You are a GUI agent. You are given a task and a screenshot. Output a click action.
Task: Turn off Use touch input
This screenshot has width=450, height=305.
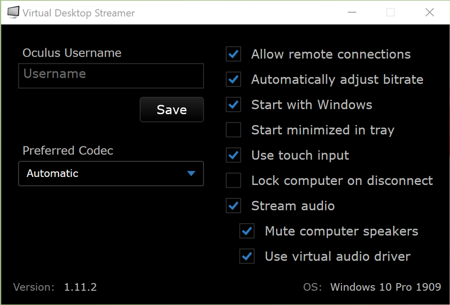click(233, 156)
